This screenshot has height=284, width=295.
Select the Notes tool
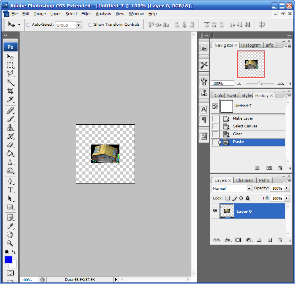coord(10,217)
